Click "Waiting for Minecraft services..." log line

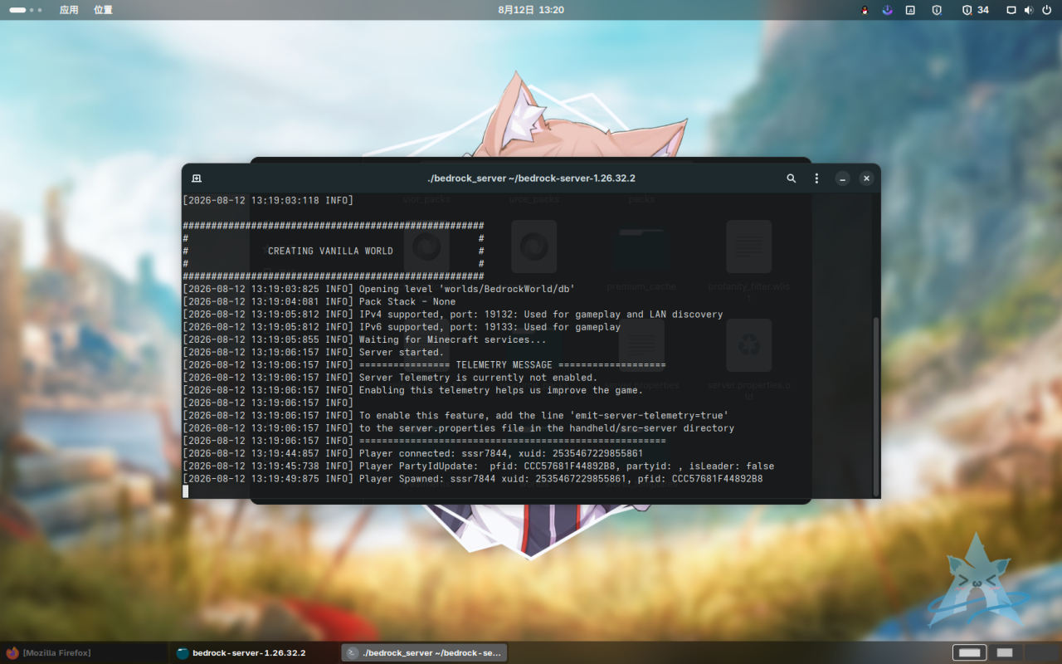[452, 339]
